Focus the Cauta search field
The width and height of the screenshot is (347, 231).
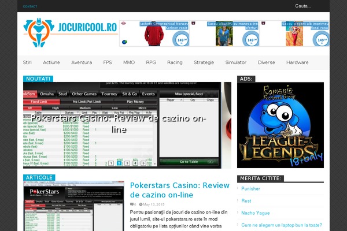tap(302, 6)
